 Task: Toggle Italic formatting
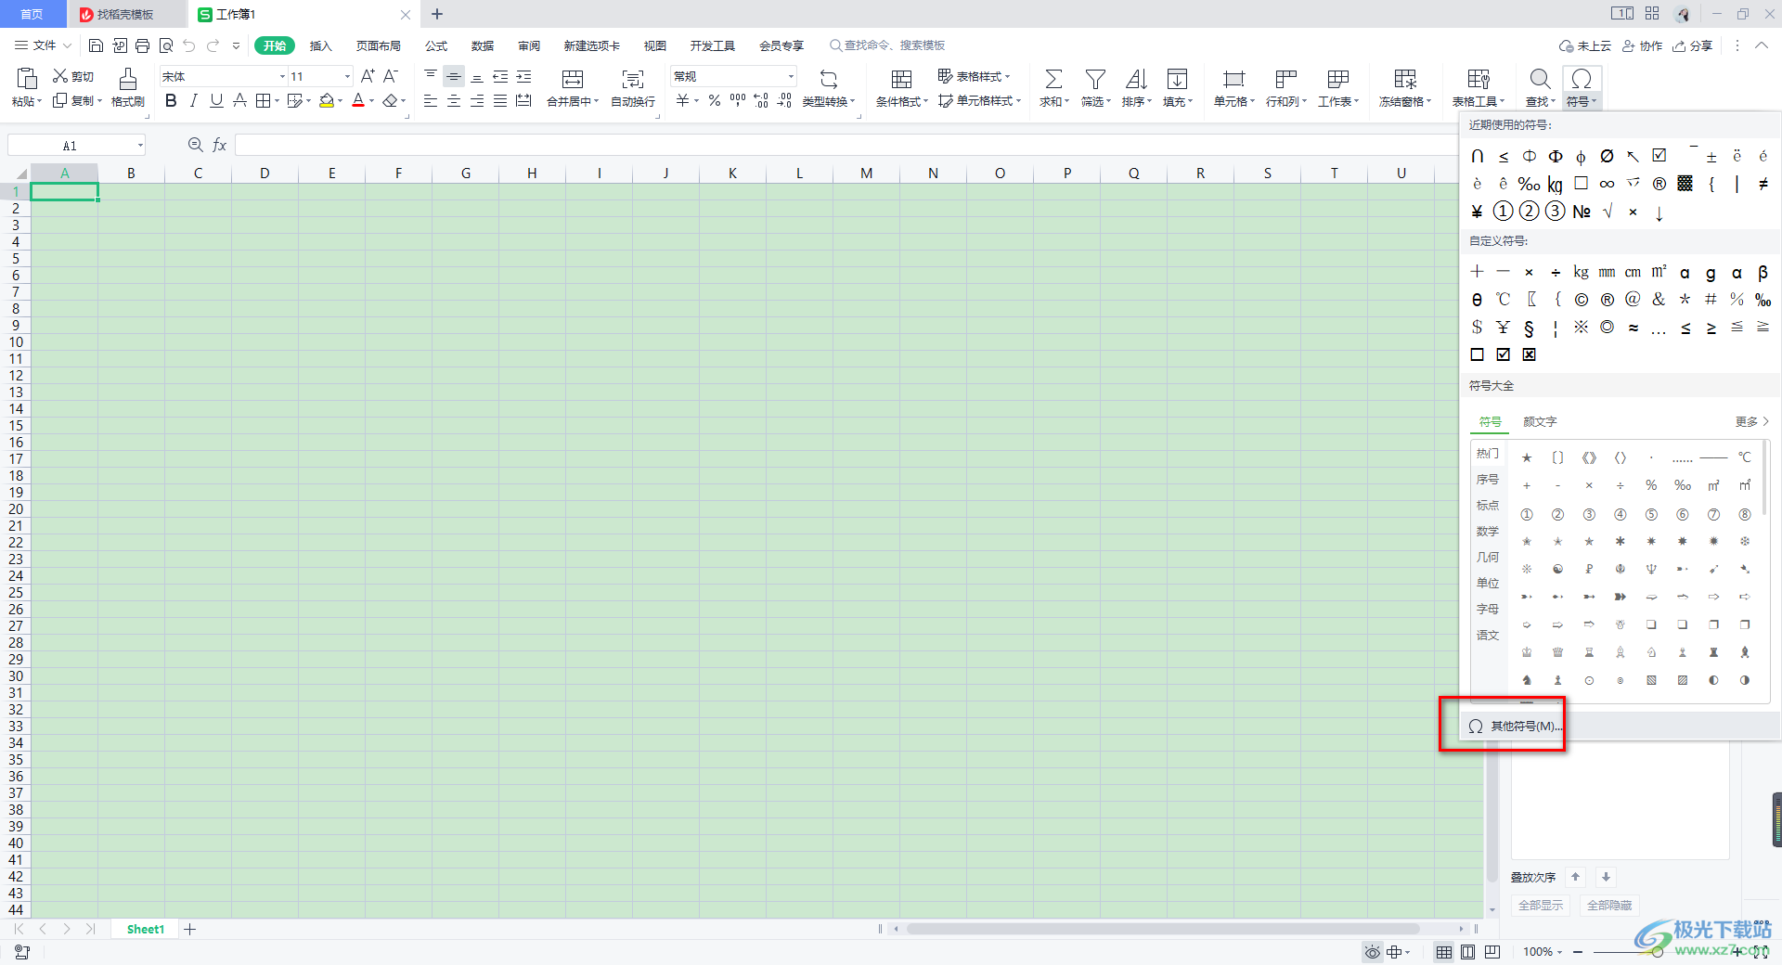point(193,100)
